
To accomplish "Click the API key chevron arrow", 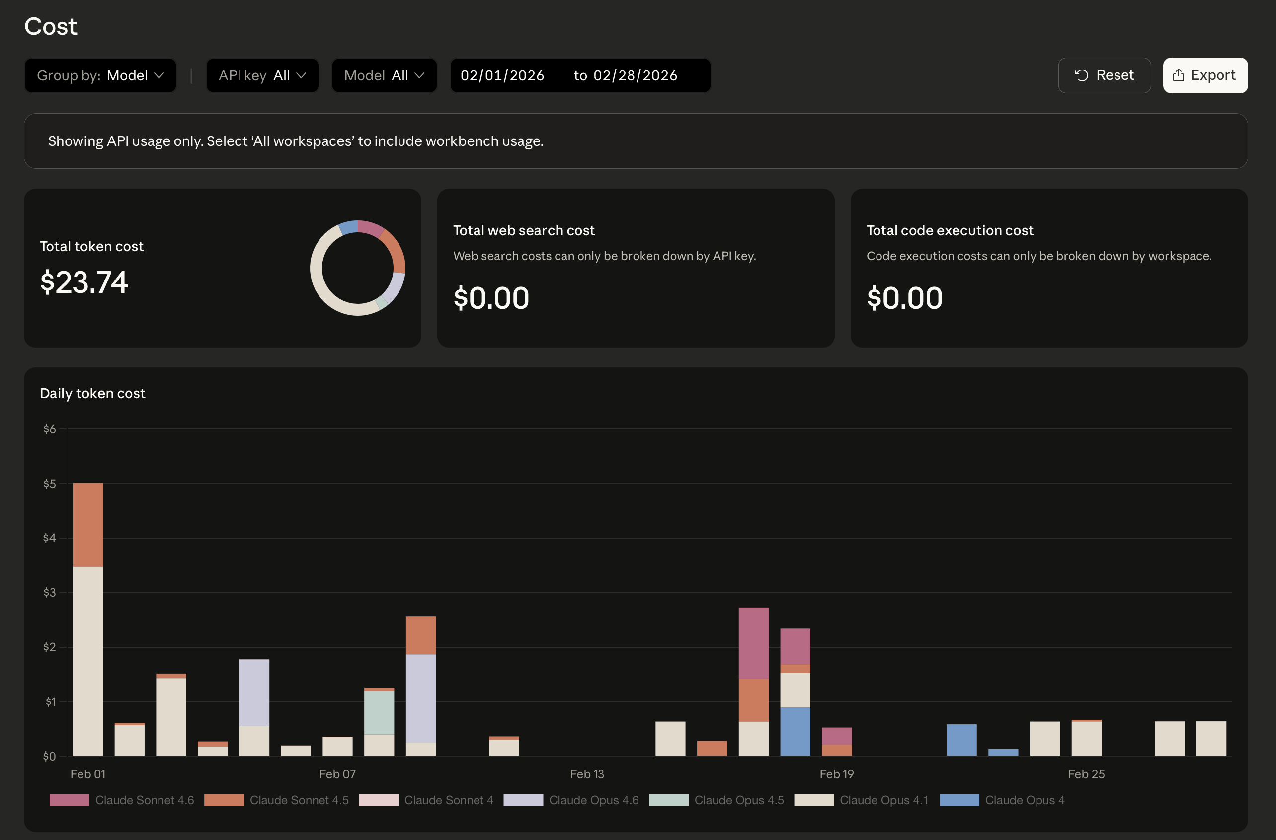I will point(301,75).
